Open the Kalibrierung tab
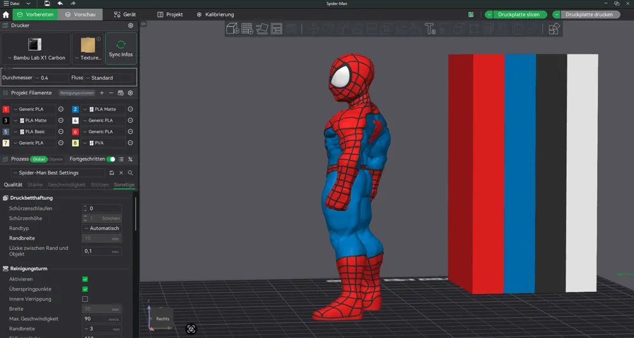Image resolution: width=634 pixels, height=338 pixels. click(x=216, y=15)
